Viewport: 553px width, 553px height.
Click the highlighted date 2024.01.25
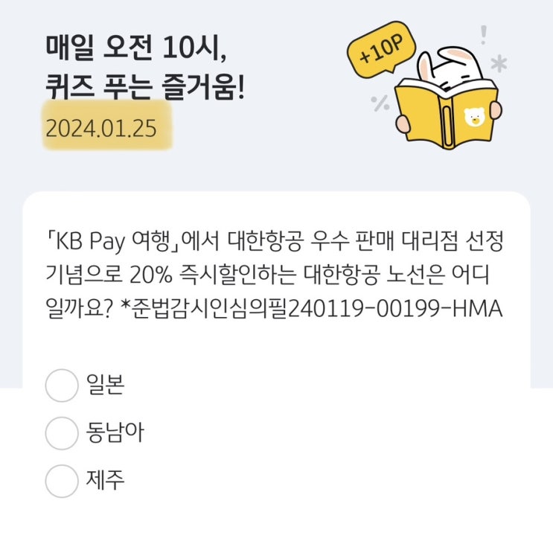[100, 127]
